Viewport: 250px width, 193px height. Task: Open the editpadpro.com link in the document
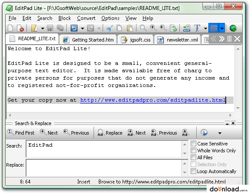[x=153, y=100]
